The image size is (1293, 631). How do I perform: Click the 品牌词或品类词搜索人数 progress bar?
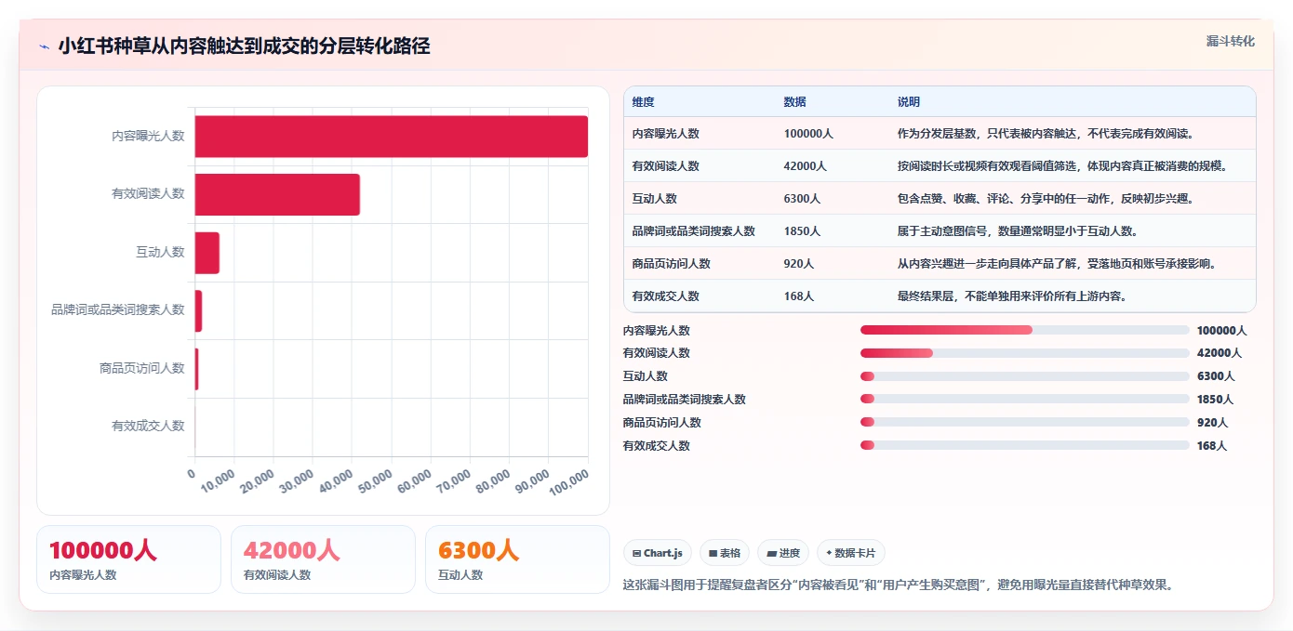pyautogui.click(x=1025, y=400)
